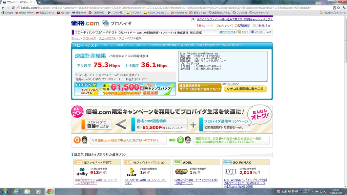Open the 価格.com bookmark
This screenshot has width=347, height=195.
[79, 13]
